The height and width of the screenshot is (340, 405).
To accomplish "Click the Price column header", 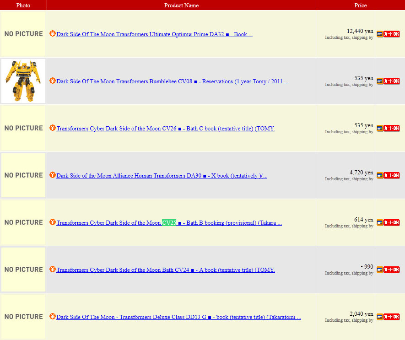I will click(x=360, y=5).
